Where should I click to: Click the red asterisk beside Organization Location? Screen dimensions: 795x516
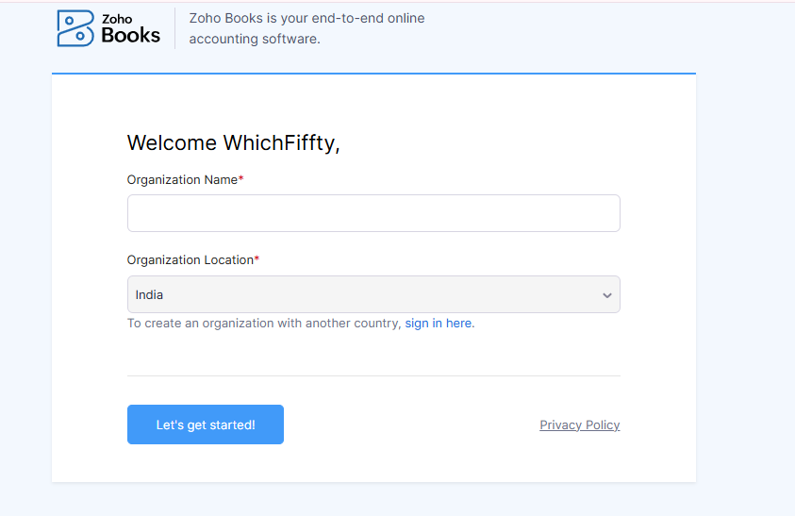pyautogui.click(x=257, y=259)
